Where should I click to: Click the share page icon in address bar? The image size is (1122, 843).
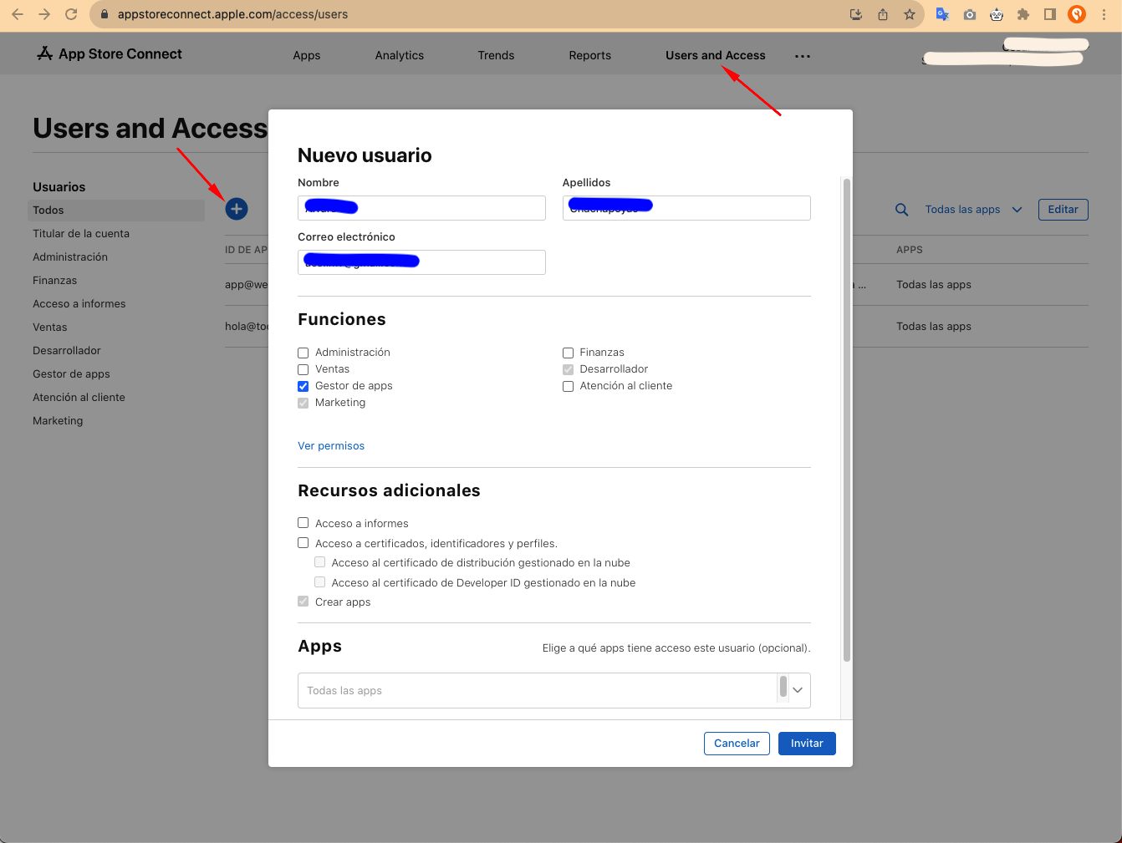(883, 14)
